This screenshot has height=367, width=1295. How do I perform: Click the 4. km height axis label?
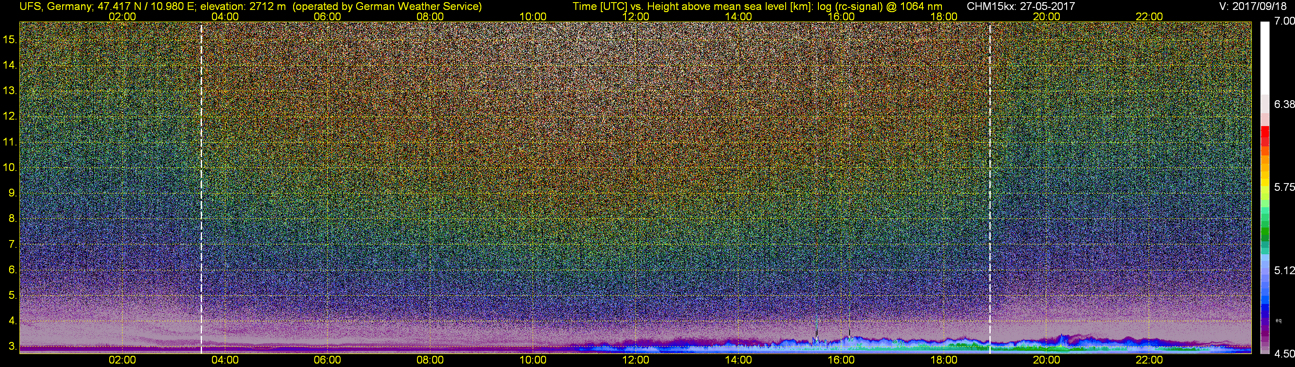[x=13, y=321]
